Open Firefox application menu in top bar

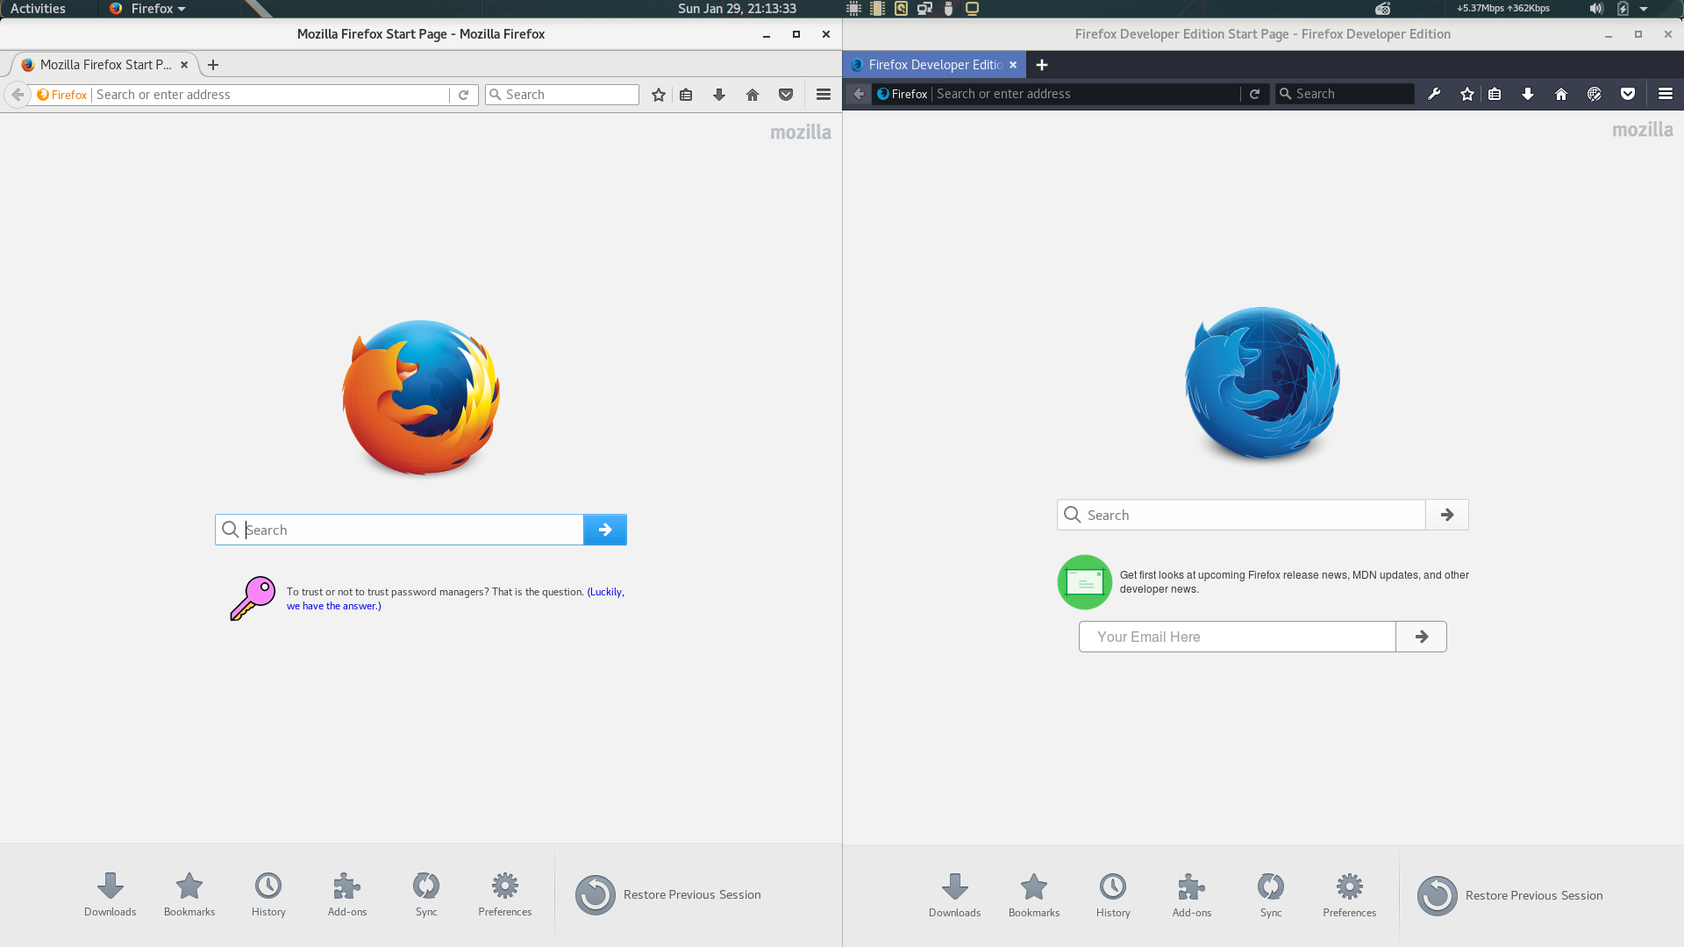147,9
